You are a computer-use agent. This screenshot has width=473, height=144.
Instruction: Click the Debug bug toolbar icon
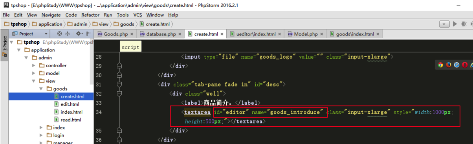(x=464, y=24)
